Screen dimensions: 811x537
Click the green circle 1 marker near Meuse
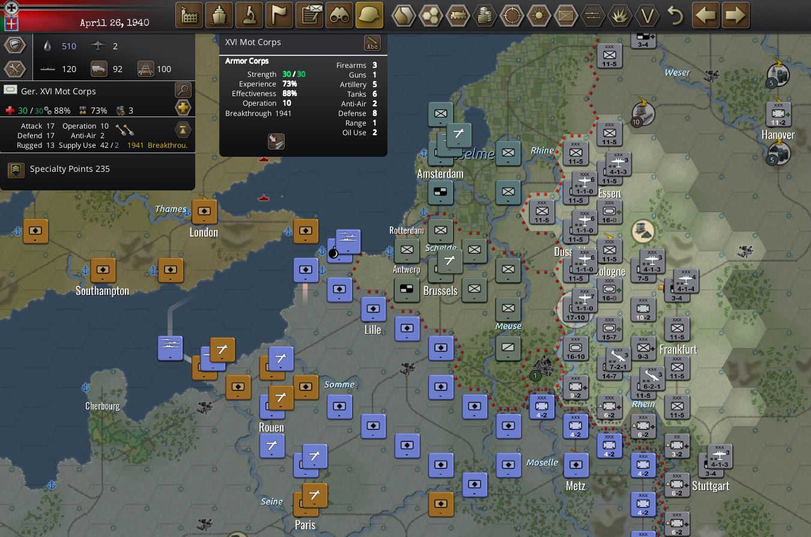pos(535,376)
